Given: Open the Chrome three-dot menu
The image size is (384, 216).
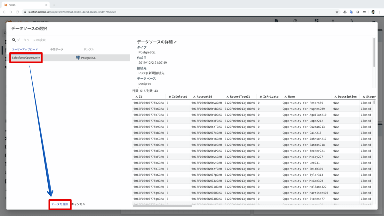Looking at the screenshot, I should coord(380,12).
